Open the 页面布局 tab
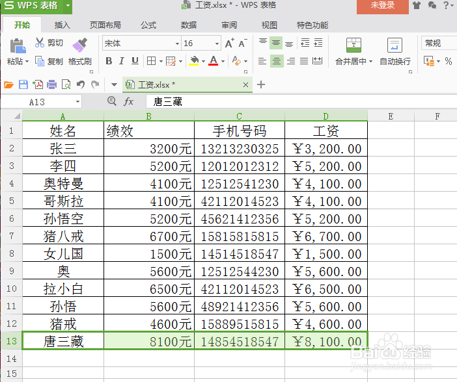Screen dimensions: 457x382 click(105, 25)
